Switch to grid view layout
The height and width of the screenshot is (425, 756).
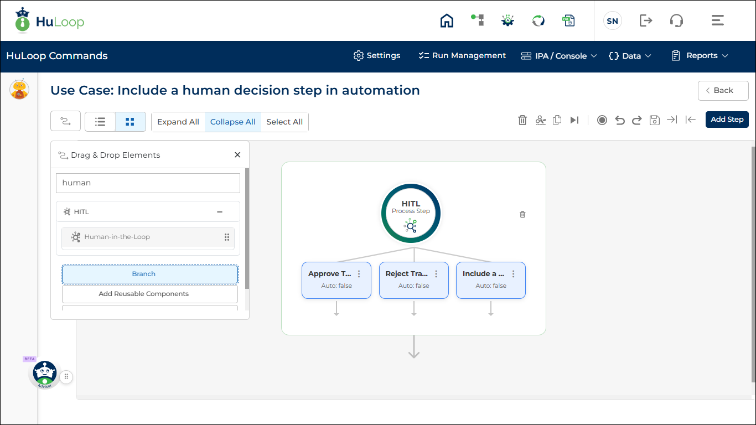(130, 122)
